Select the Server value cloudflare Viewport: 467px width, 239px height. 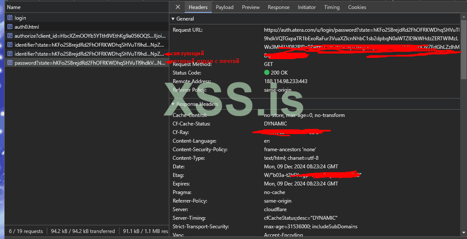(x=275, y=209)
